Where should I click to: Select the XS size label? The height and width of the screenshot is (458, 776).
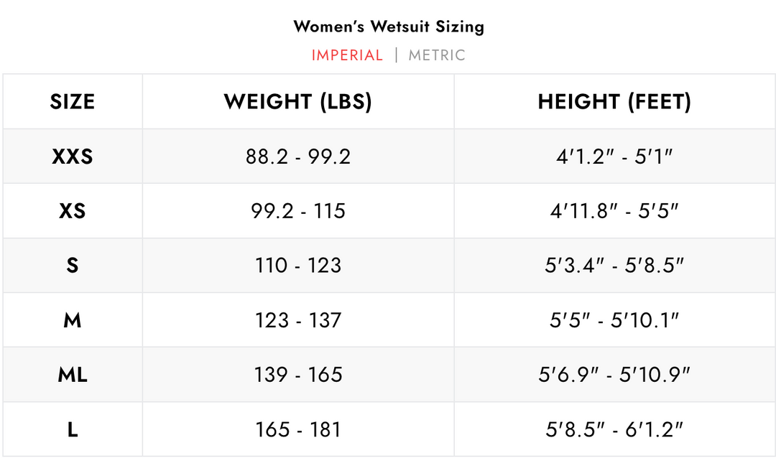[x=72, y=211]
